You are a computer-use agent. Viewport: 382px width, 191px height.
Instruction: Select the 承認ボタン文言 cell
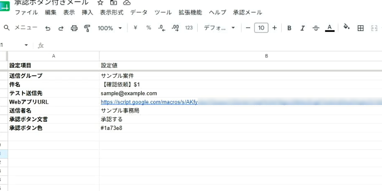tap(53, 119)
